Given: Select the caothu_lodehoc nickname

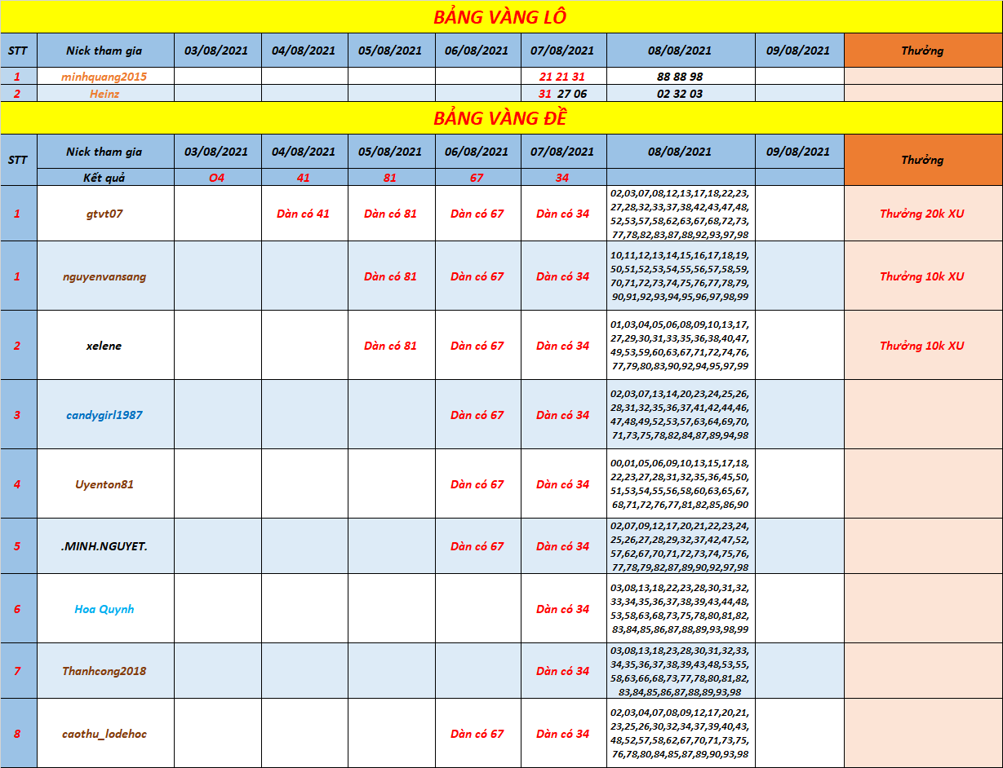Looking at the screenshot, I should (x=104, y=734).
